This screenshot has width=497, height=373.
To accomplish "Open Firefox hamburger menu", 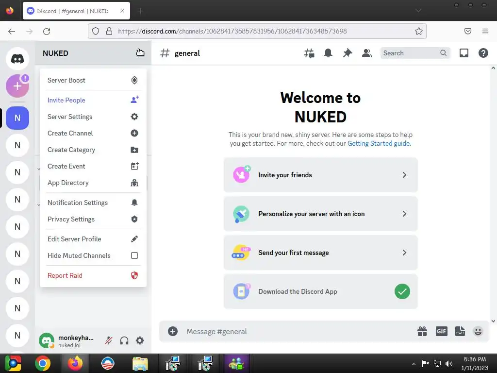I will coord(485,31).
